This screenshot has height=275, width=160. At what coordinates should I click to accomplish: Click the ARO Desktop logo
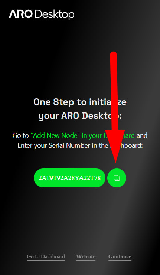(x=42, y=14)
